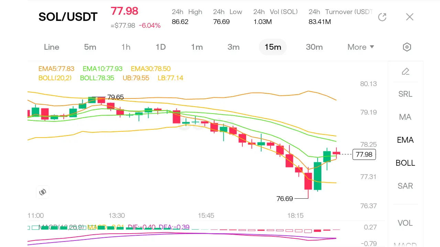Select the pencil drawing tool icon
Viewport: 440px width, 247px height.
pyautogui.click(x=406, y=71)
